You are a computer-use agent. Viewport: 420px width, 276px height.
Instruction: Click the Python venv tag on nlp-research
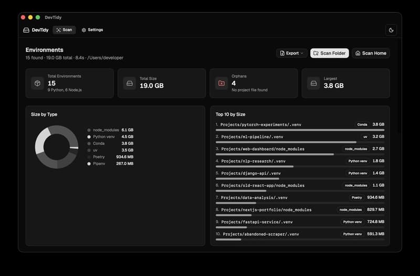(x=358, y=161)
